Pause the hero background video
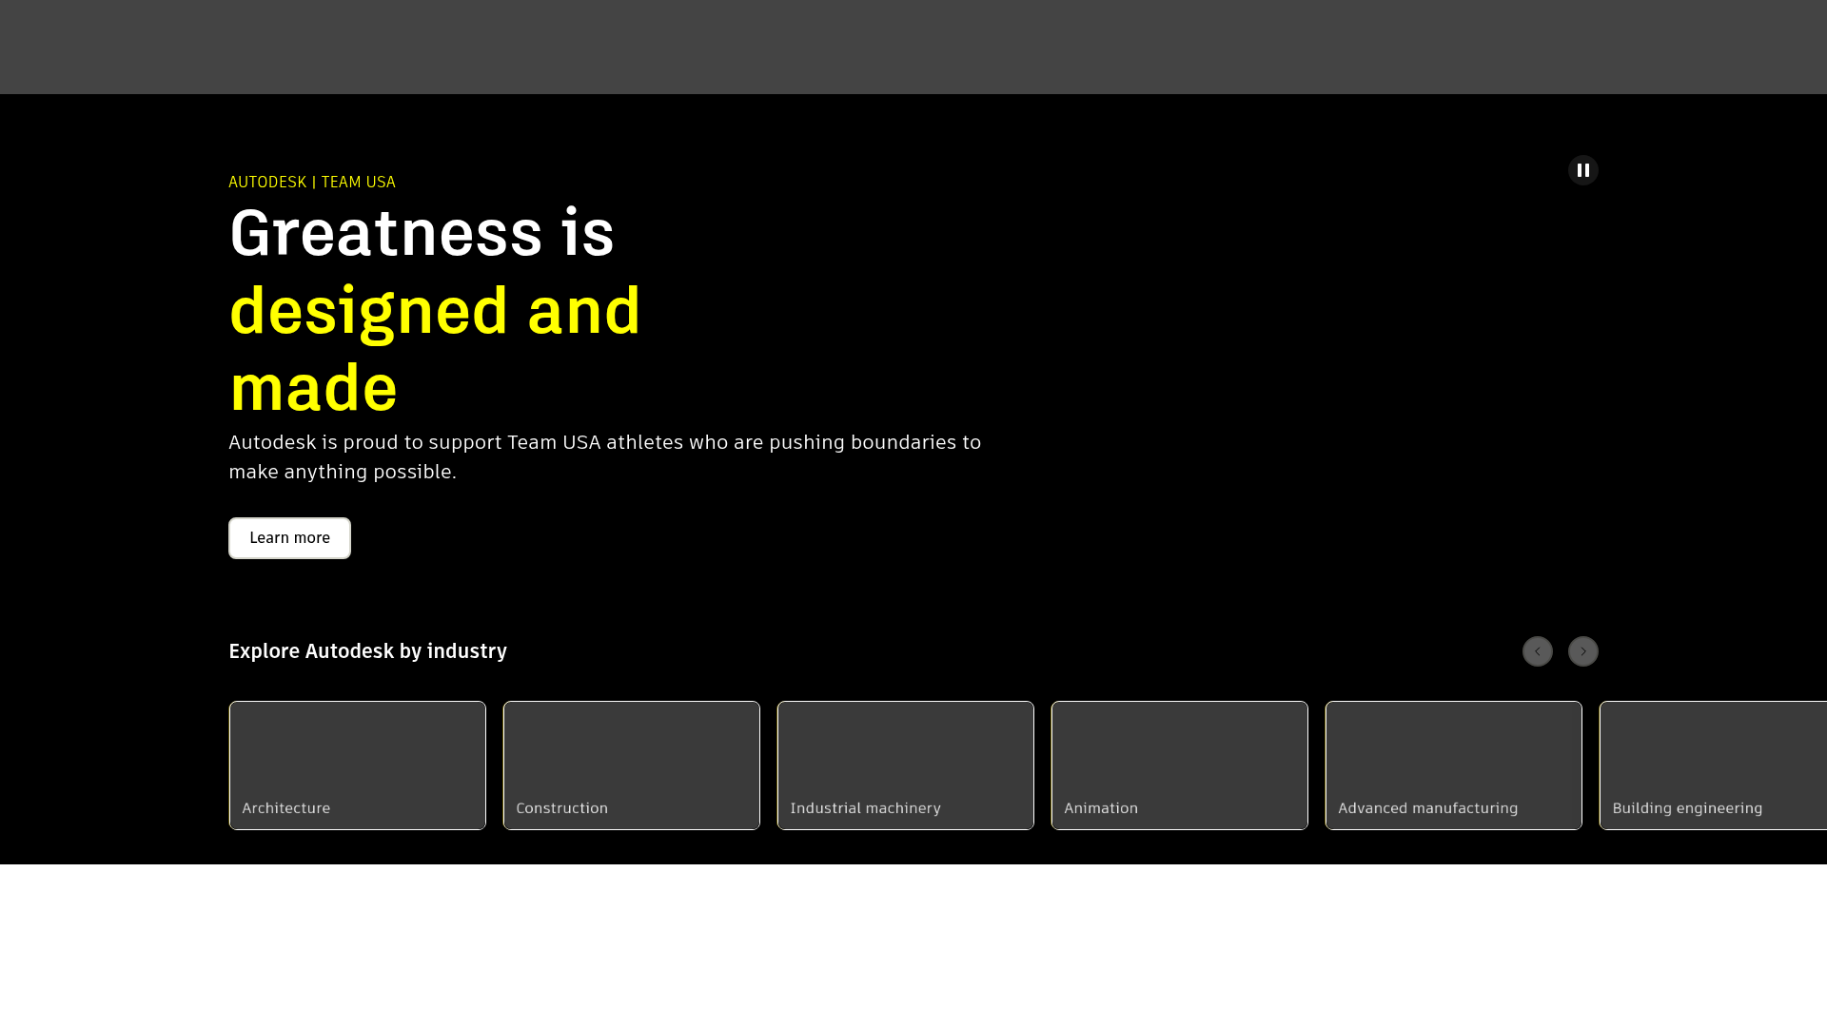 pos(1582,169)
